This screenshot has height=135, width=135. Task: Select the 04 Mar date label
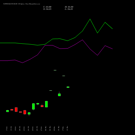click(x=50, y=128)
